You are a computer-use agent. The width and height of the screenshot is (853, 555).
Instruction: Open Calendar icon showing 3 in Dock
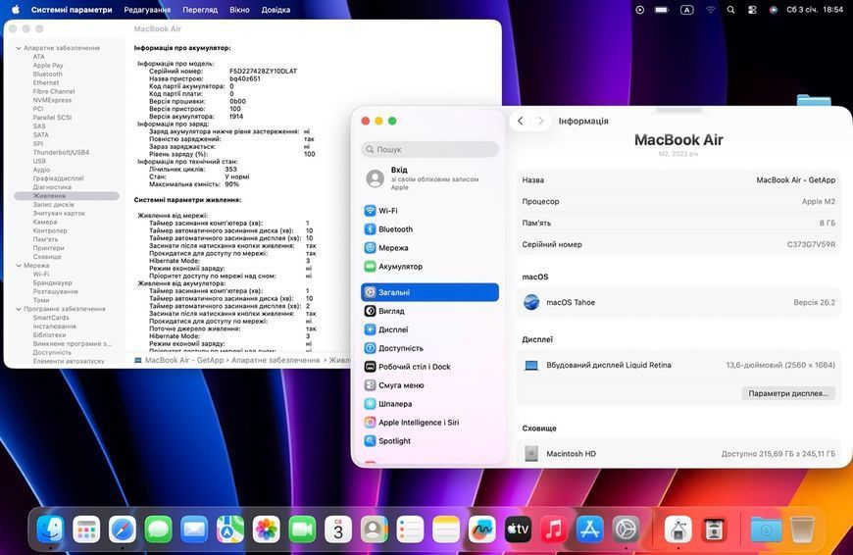(338, 529)
